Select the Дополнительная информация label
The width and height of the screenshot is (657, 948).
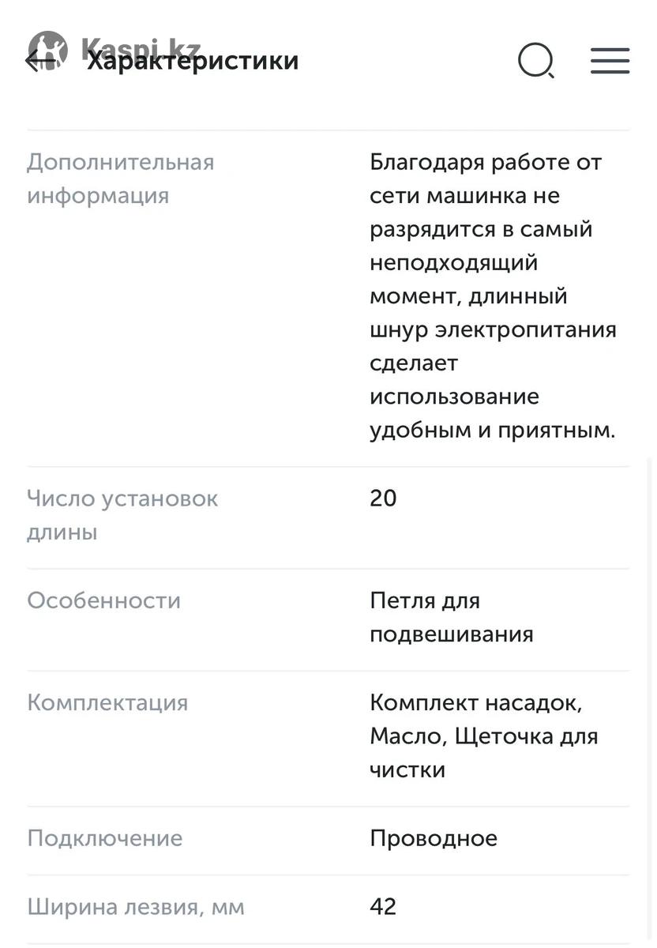coord(120,179)
